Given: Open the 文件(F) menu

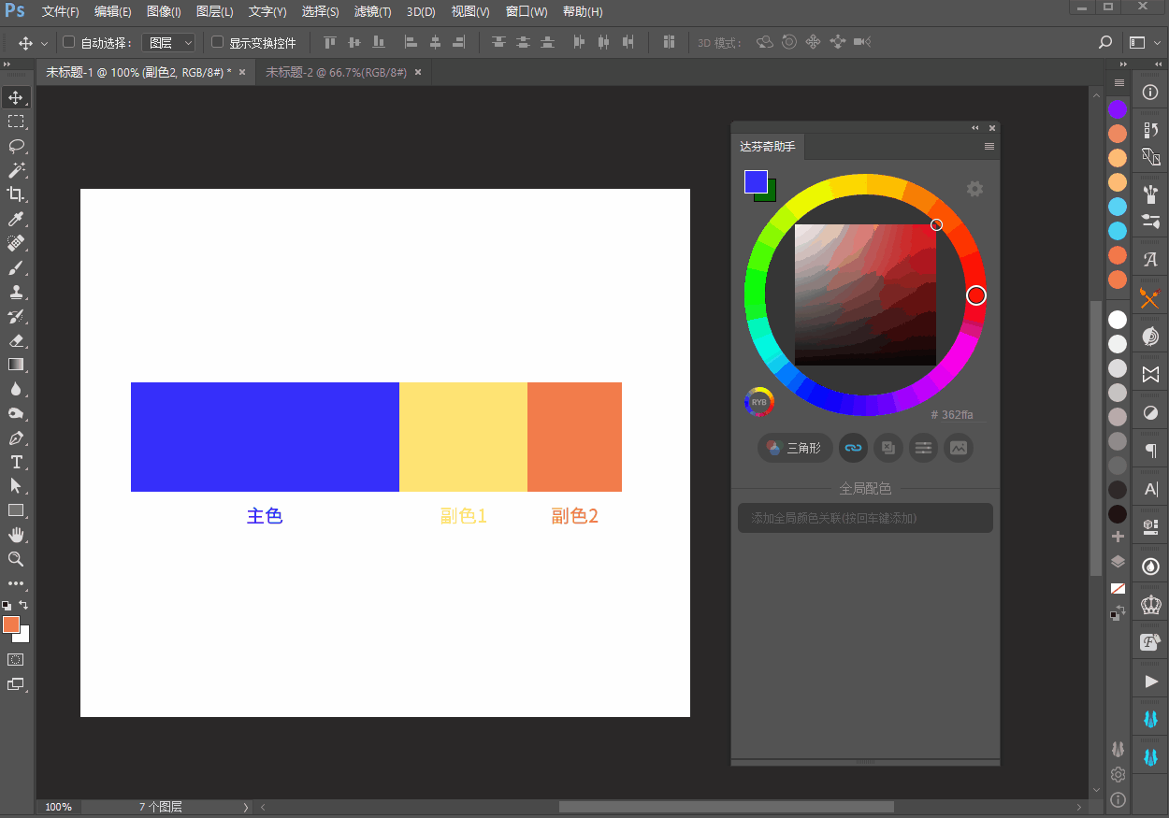Looking at the screenshot, I should [61, 12].
